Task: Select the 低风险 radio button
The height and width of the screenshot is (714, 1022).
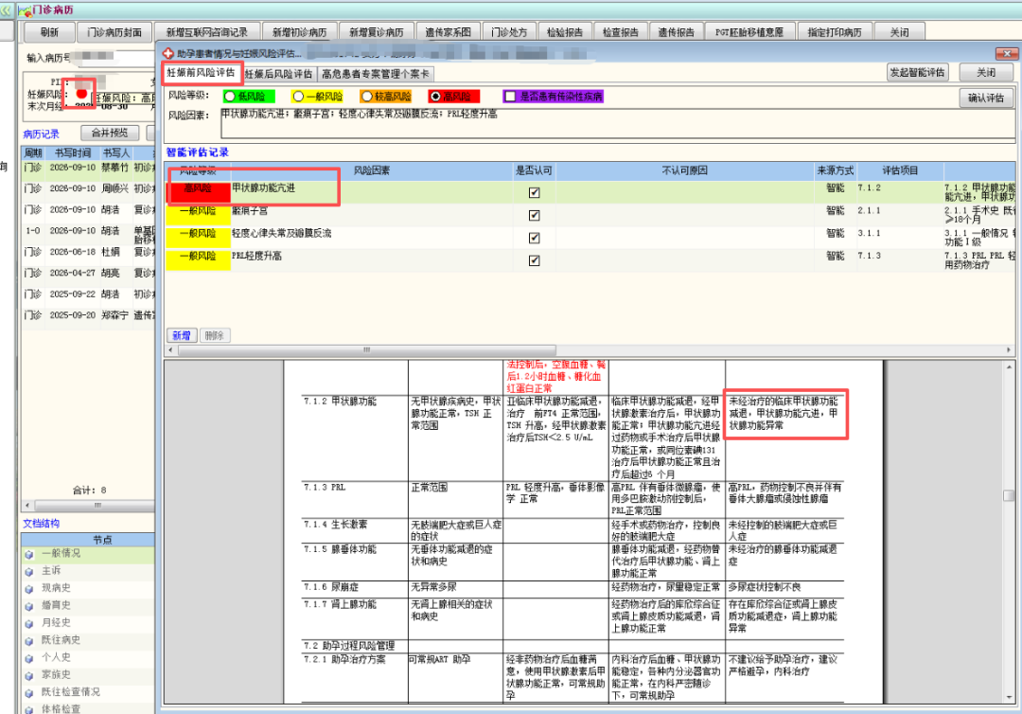Action: point(229,97)
